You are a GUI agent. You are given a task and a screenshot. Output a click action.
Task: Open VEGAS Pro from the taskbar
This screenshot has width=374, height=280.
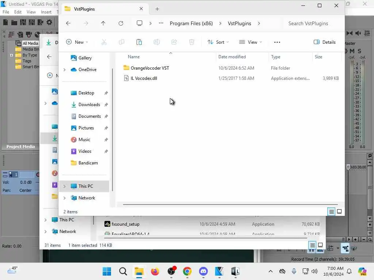click(x=219, y=271)
